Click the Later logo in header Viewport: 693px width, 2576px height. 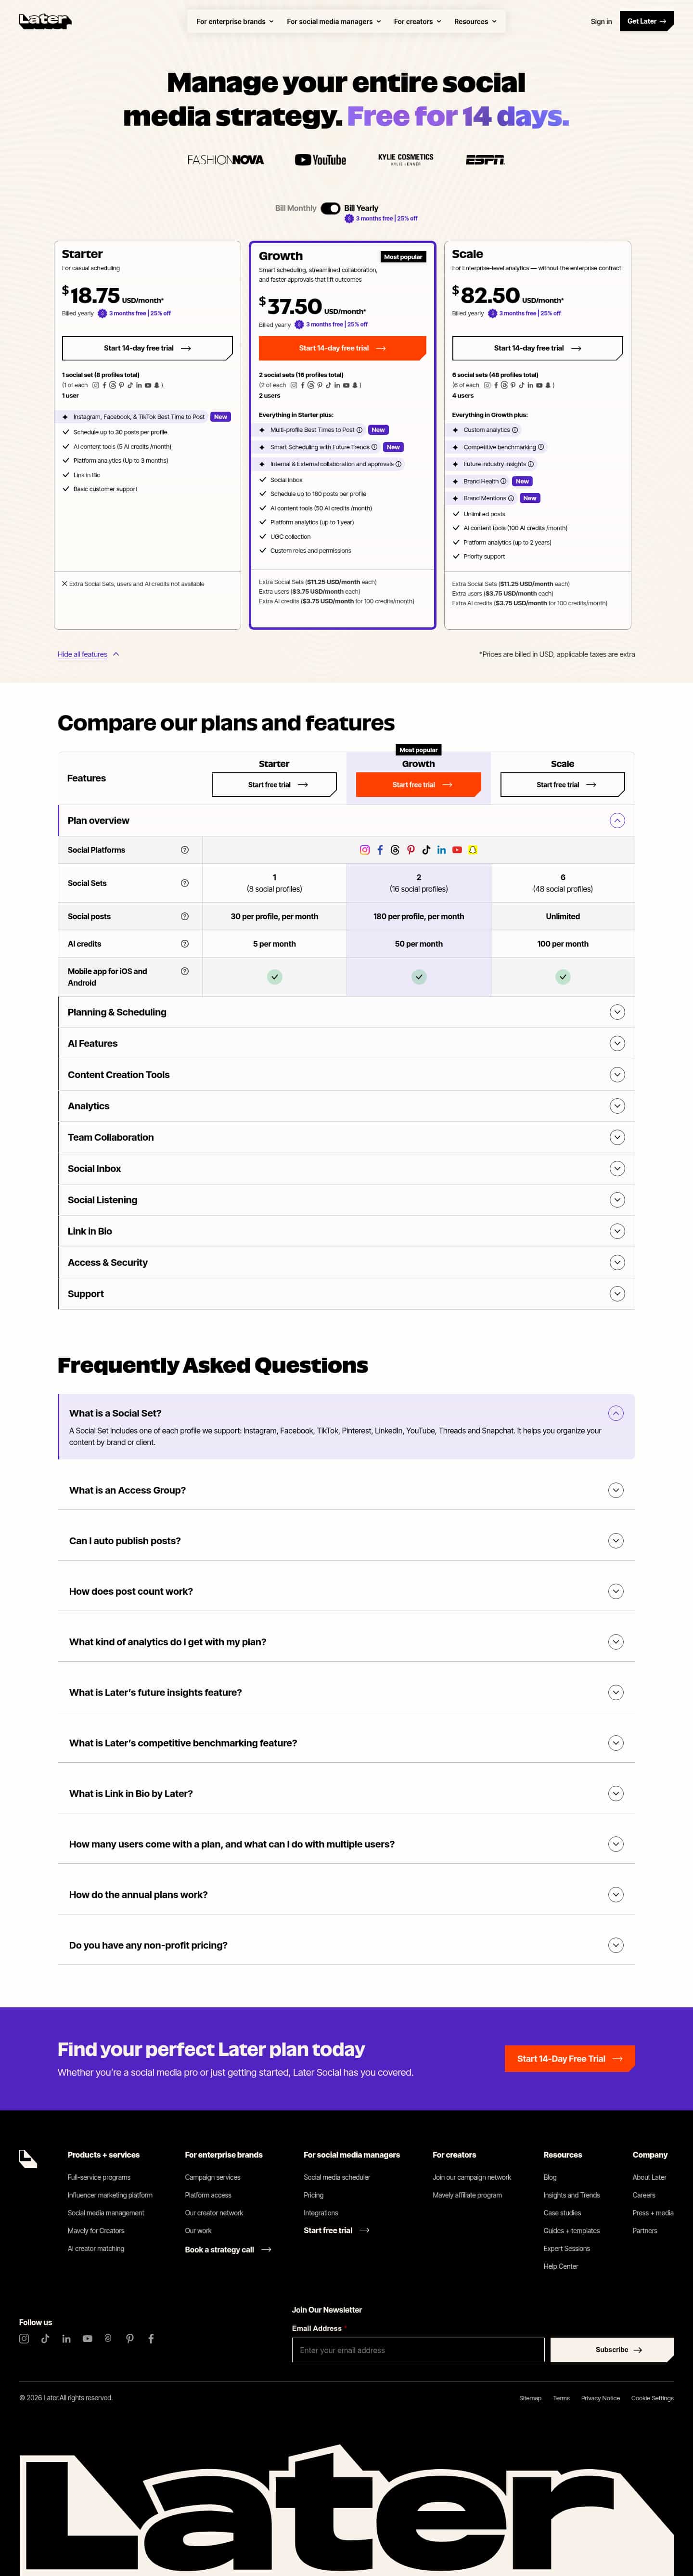click(45, 20)
